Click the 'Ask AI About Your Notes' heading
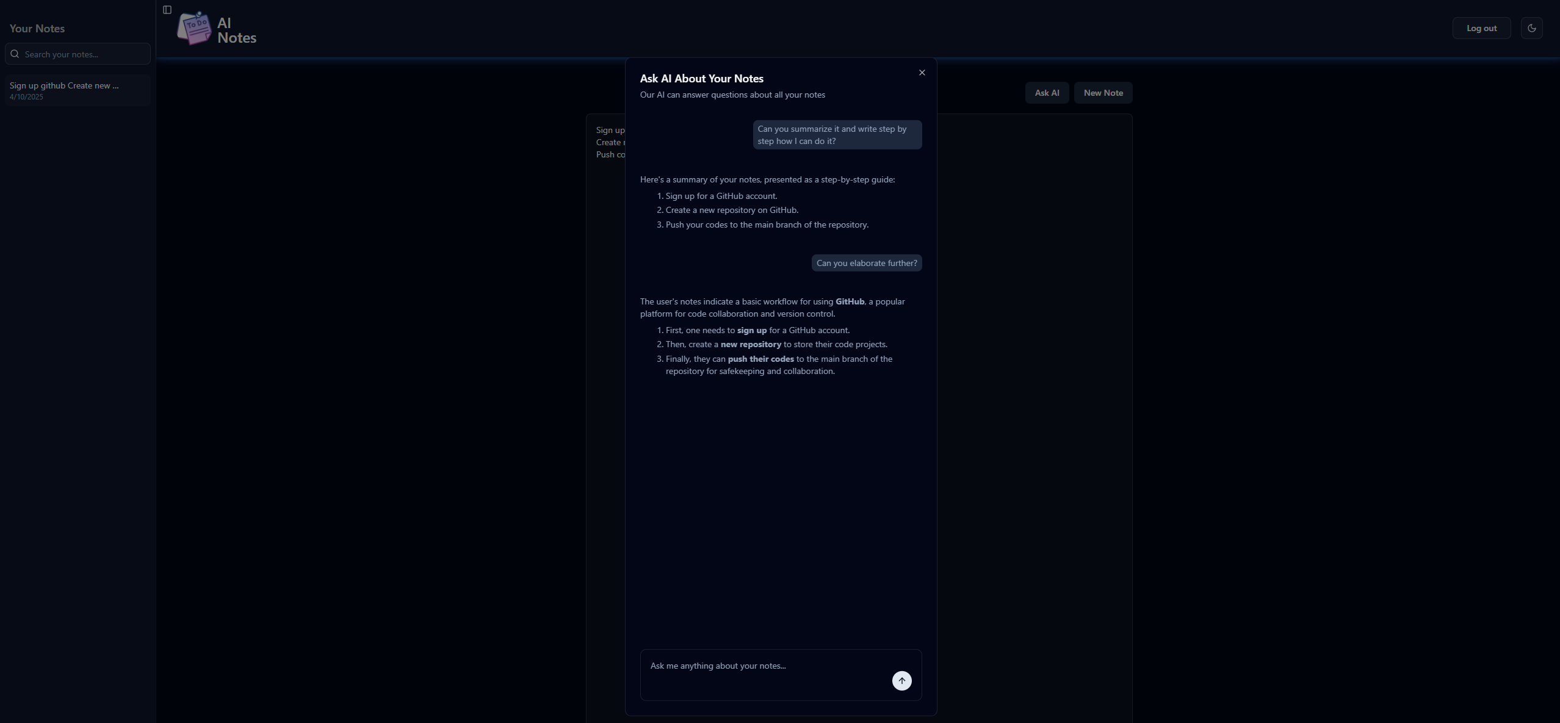The height and width of the screenshot is (723, 1560). click(701, 78)
